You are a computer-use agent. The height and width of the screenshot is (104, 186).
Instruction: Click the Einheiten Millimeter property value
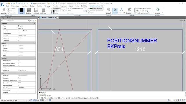27,88
